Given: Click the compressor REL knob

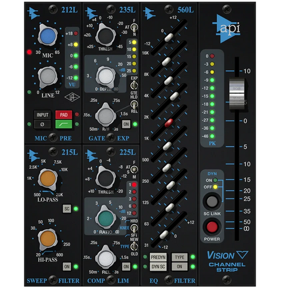Looking at the screenshot, I should pos(105,258).
